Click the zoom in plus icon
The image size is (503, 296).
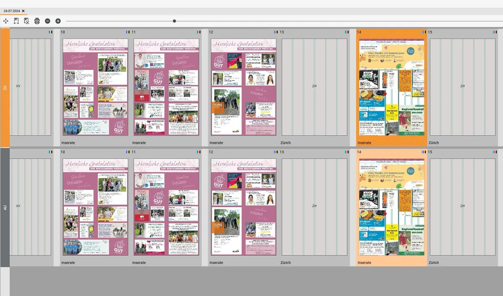(58, 21)
